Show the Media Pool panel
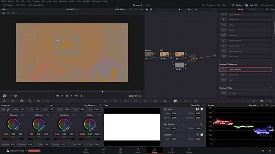The width and height of the screenshot is (275, 154). point(36,5)
